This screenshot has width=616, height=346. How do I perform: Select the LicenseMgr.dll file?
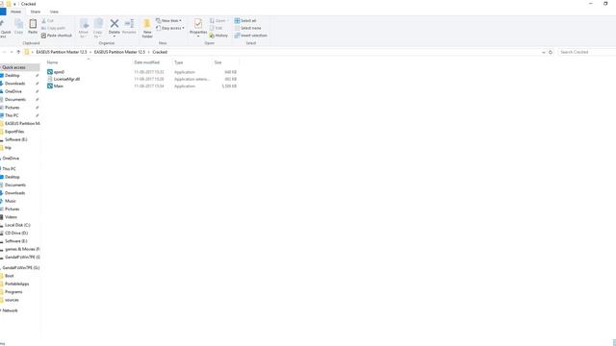(x=66, y=79)
